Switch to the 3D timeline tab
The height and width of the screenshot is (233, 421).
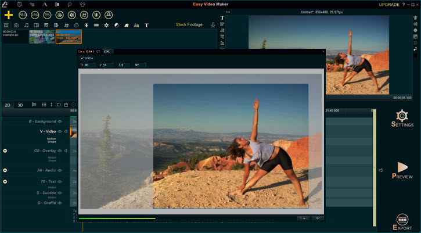pos(20,105)
